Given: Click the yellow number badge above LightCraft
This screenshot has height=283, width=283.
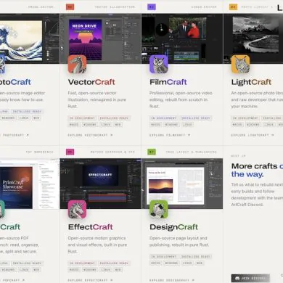Looking at the screenshot, I should click(x=233, y=7).
